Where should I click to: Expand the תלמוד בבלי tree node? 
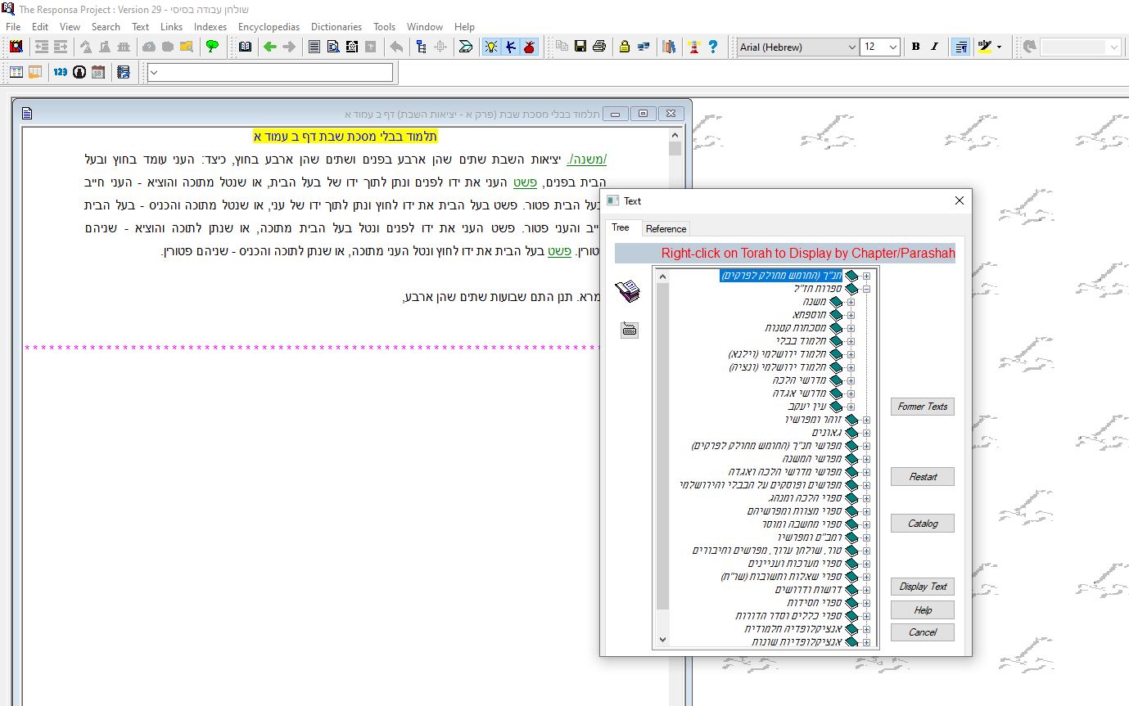click(x=851, y=341)
